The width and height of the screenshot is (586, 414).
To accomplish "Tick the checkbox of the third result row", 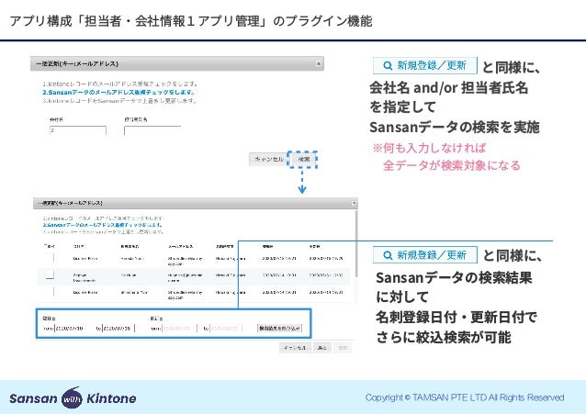I will pyautogui.click(x=50, y=292).
